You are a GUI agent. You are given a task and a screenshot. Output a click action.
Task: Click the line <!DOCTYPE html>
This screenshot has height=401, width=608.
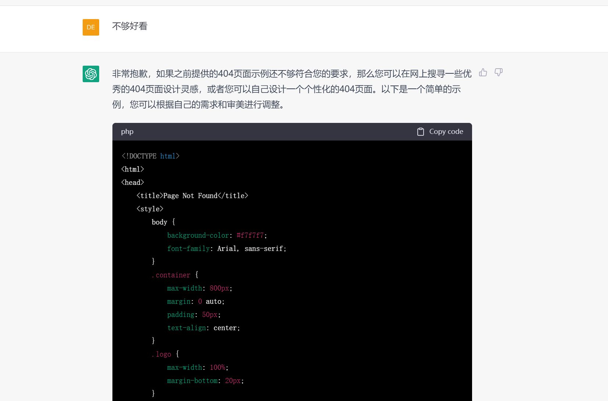pyautogui.click(x=150, y=156)
